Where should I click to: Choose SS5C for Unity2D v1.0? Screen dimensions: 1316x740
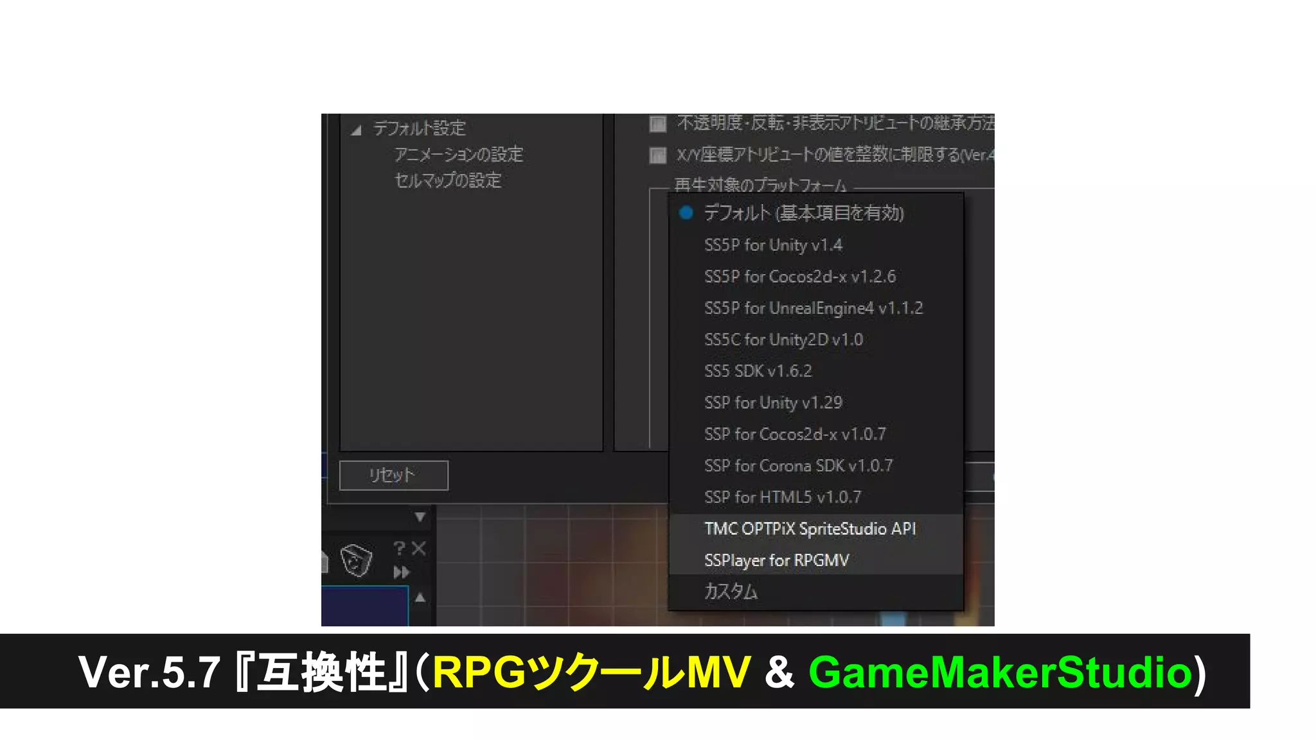point(816,339)
